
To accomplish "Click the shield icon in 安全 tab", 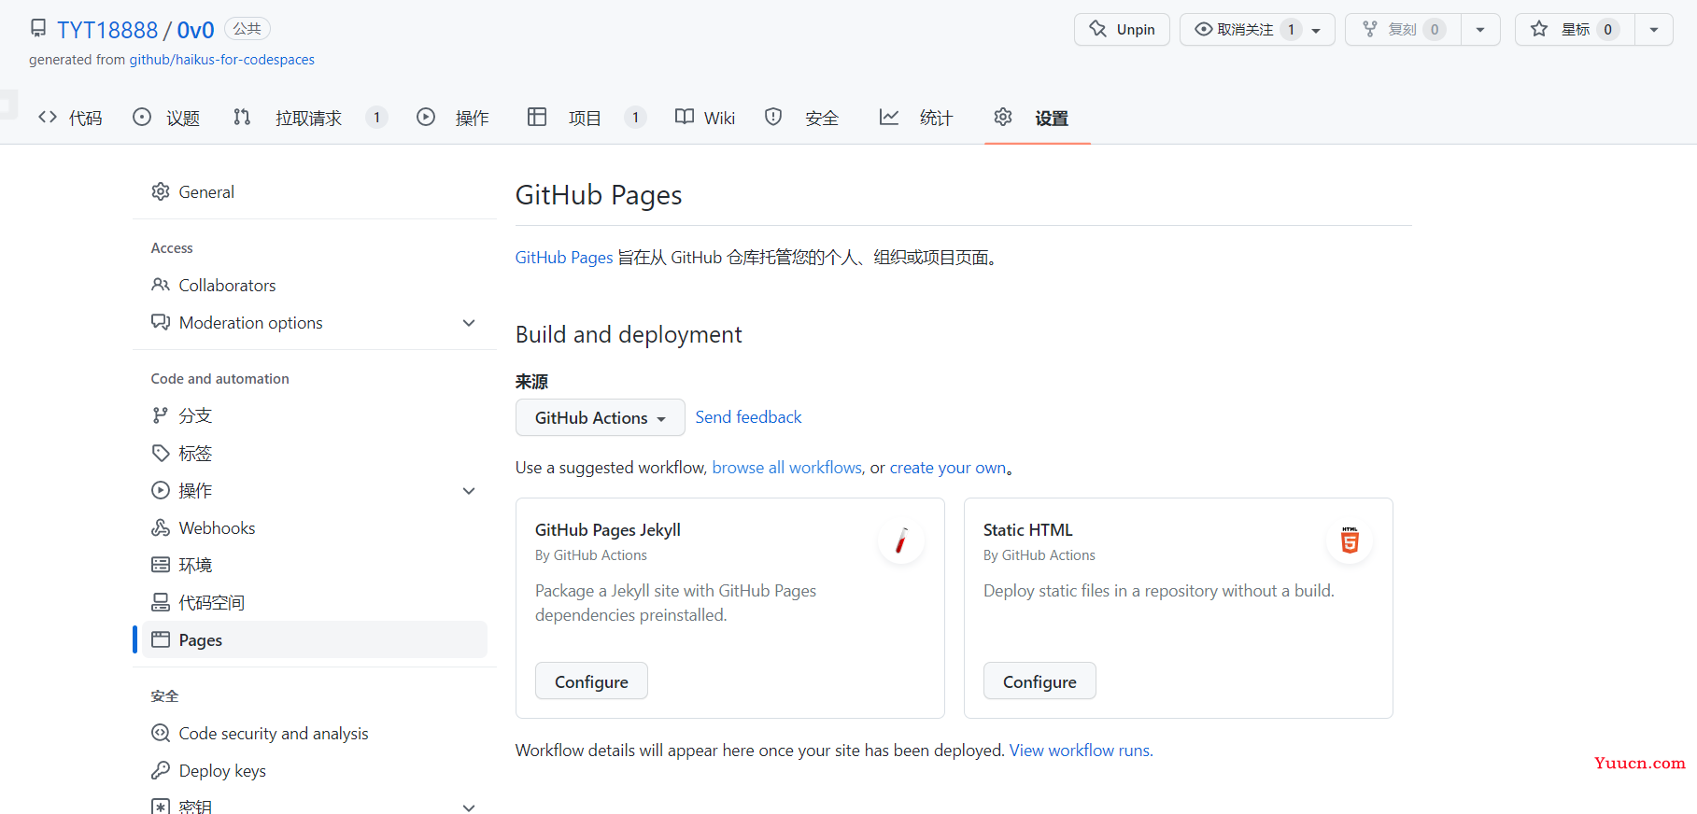I will pyautogui.click(x=773, y=117).
